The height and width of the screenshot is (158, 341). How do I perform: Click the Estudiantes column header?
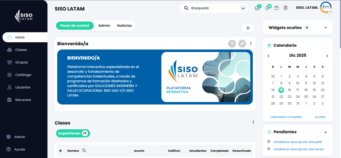(198, 151)
